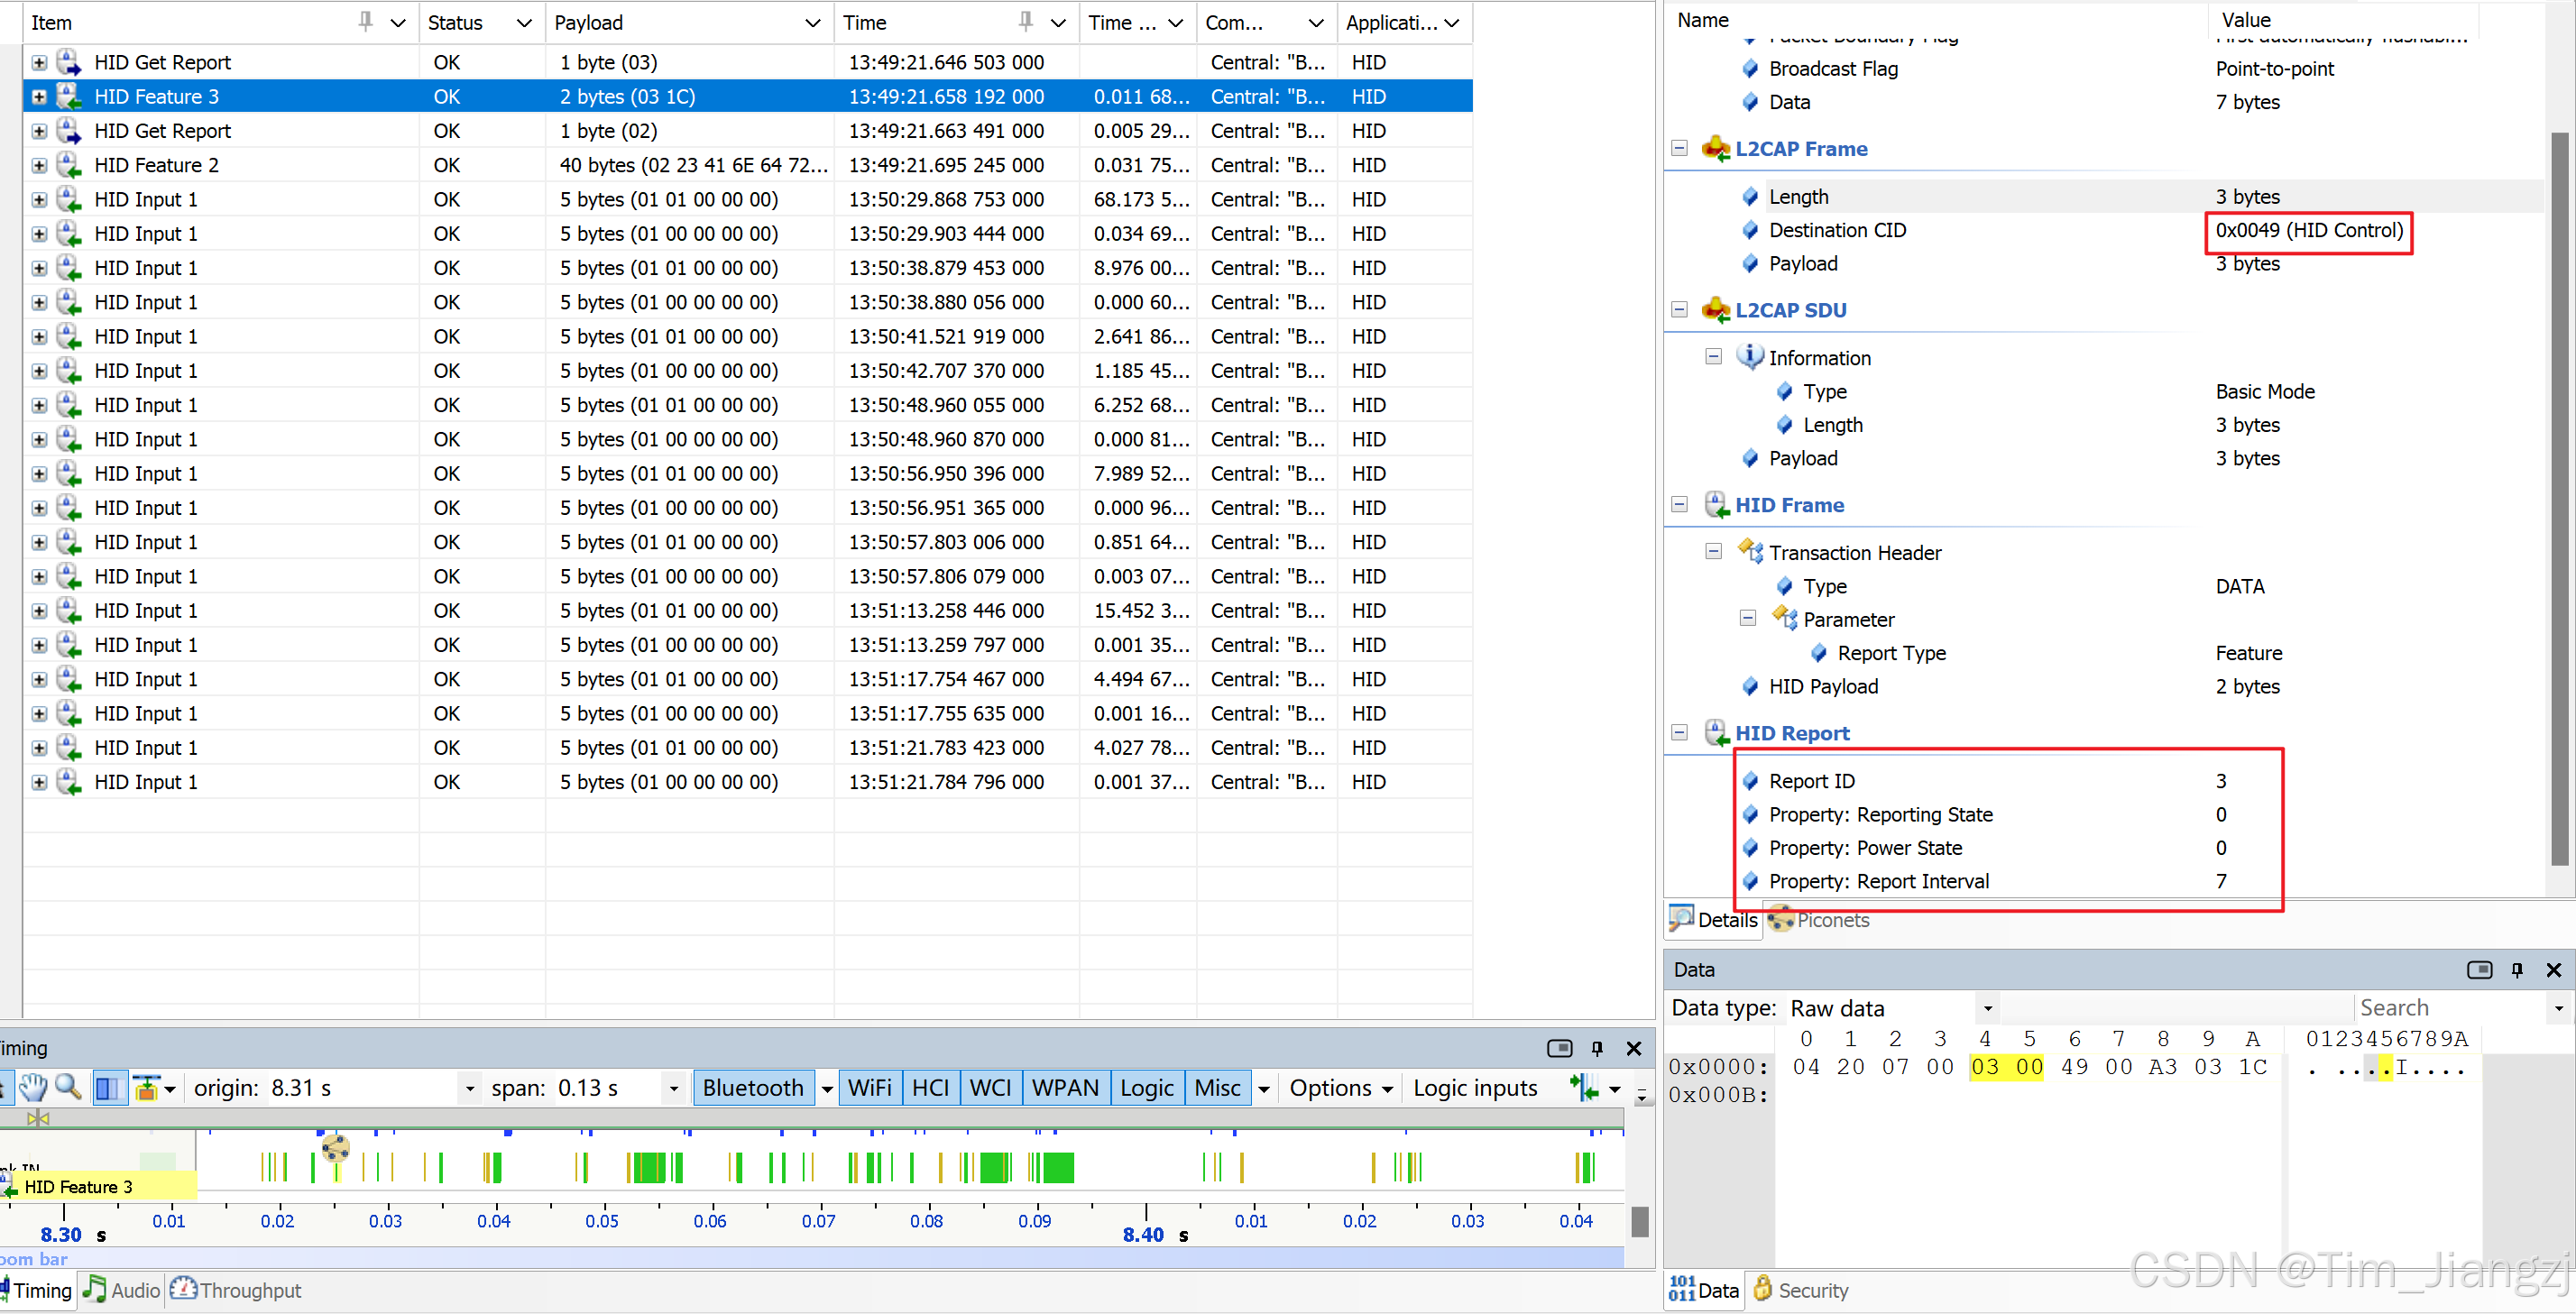Open the Options menu button
The image size is (2576, 1314).
click(x=1340, y=1087)
